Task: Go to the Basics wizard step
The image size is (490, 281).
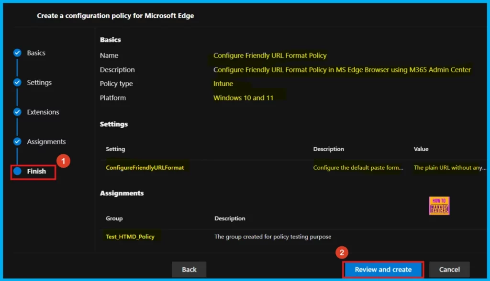Action: tap(36, 53)
